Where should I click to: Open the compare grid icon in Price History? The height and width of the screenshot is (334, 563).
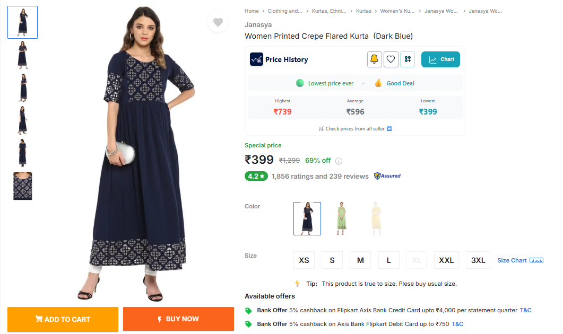408,59
